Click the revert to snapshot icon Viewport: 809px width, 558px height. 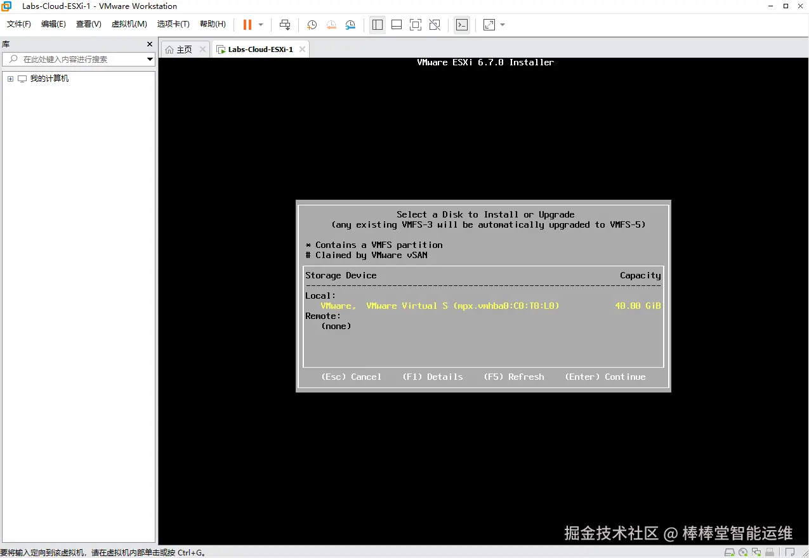pos(331,25)
